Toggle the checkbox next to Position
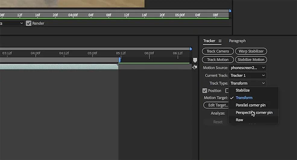 coord(227,91)
